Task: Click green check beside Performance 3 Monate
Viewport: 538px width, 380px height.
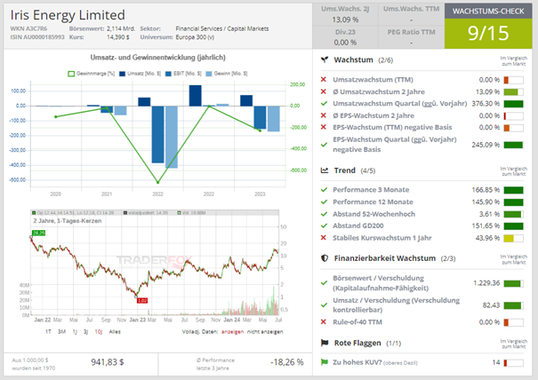Action: coord(324,189)
